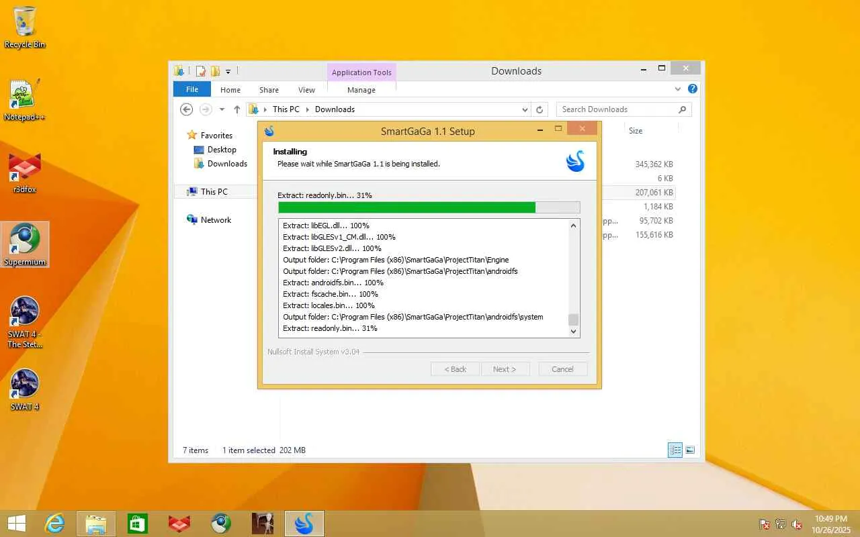Screen dimensions: 860x537
Task: Click the install log scrollbar thumb
Action: point(573,320)
